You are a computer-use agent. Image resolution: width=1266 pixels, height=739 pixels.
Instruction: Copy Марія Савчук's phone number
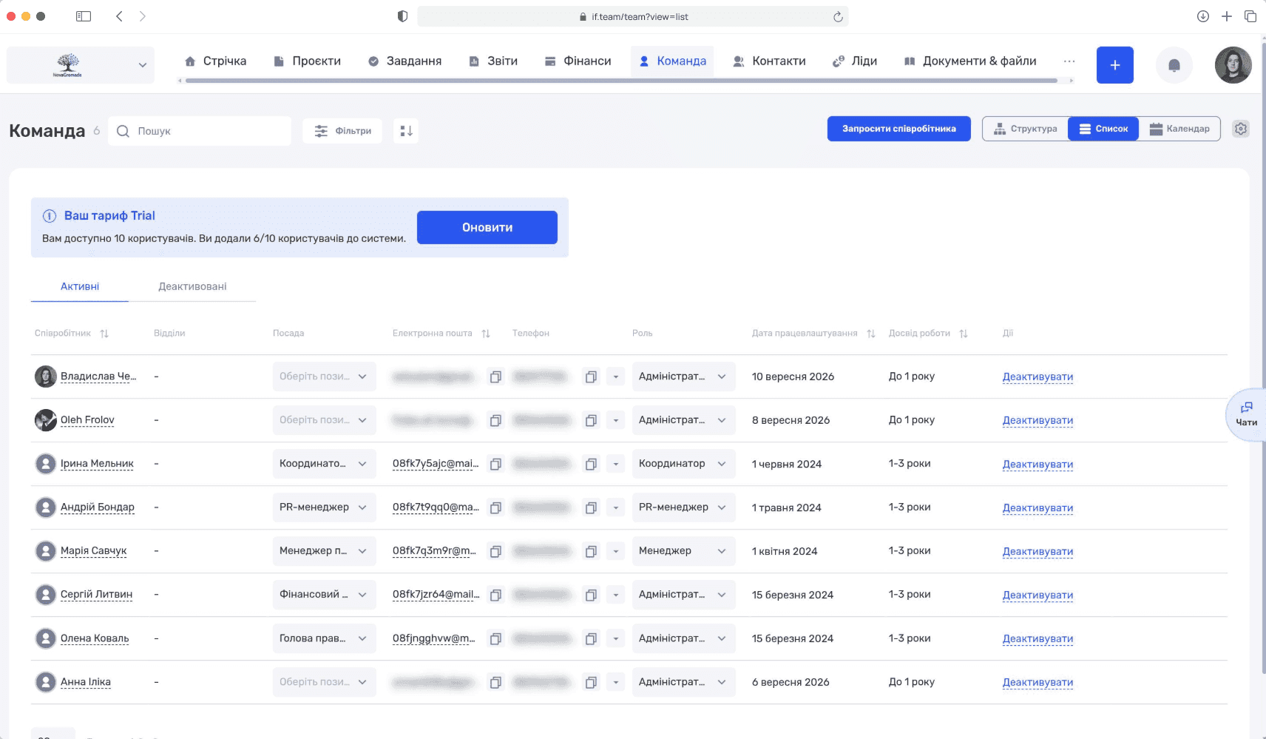[x=591, y=551]
